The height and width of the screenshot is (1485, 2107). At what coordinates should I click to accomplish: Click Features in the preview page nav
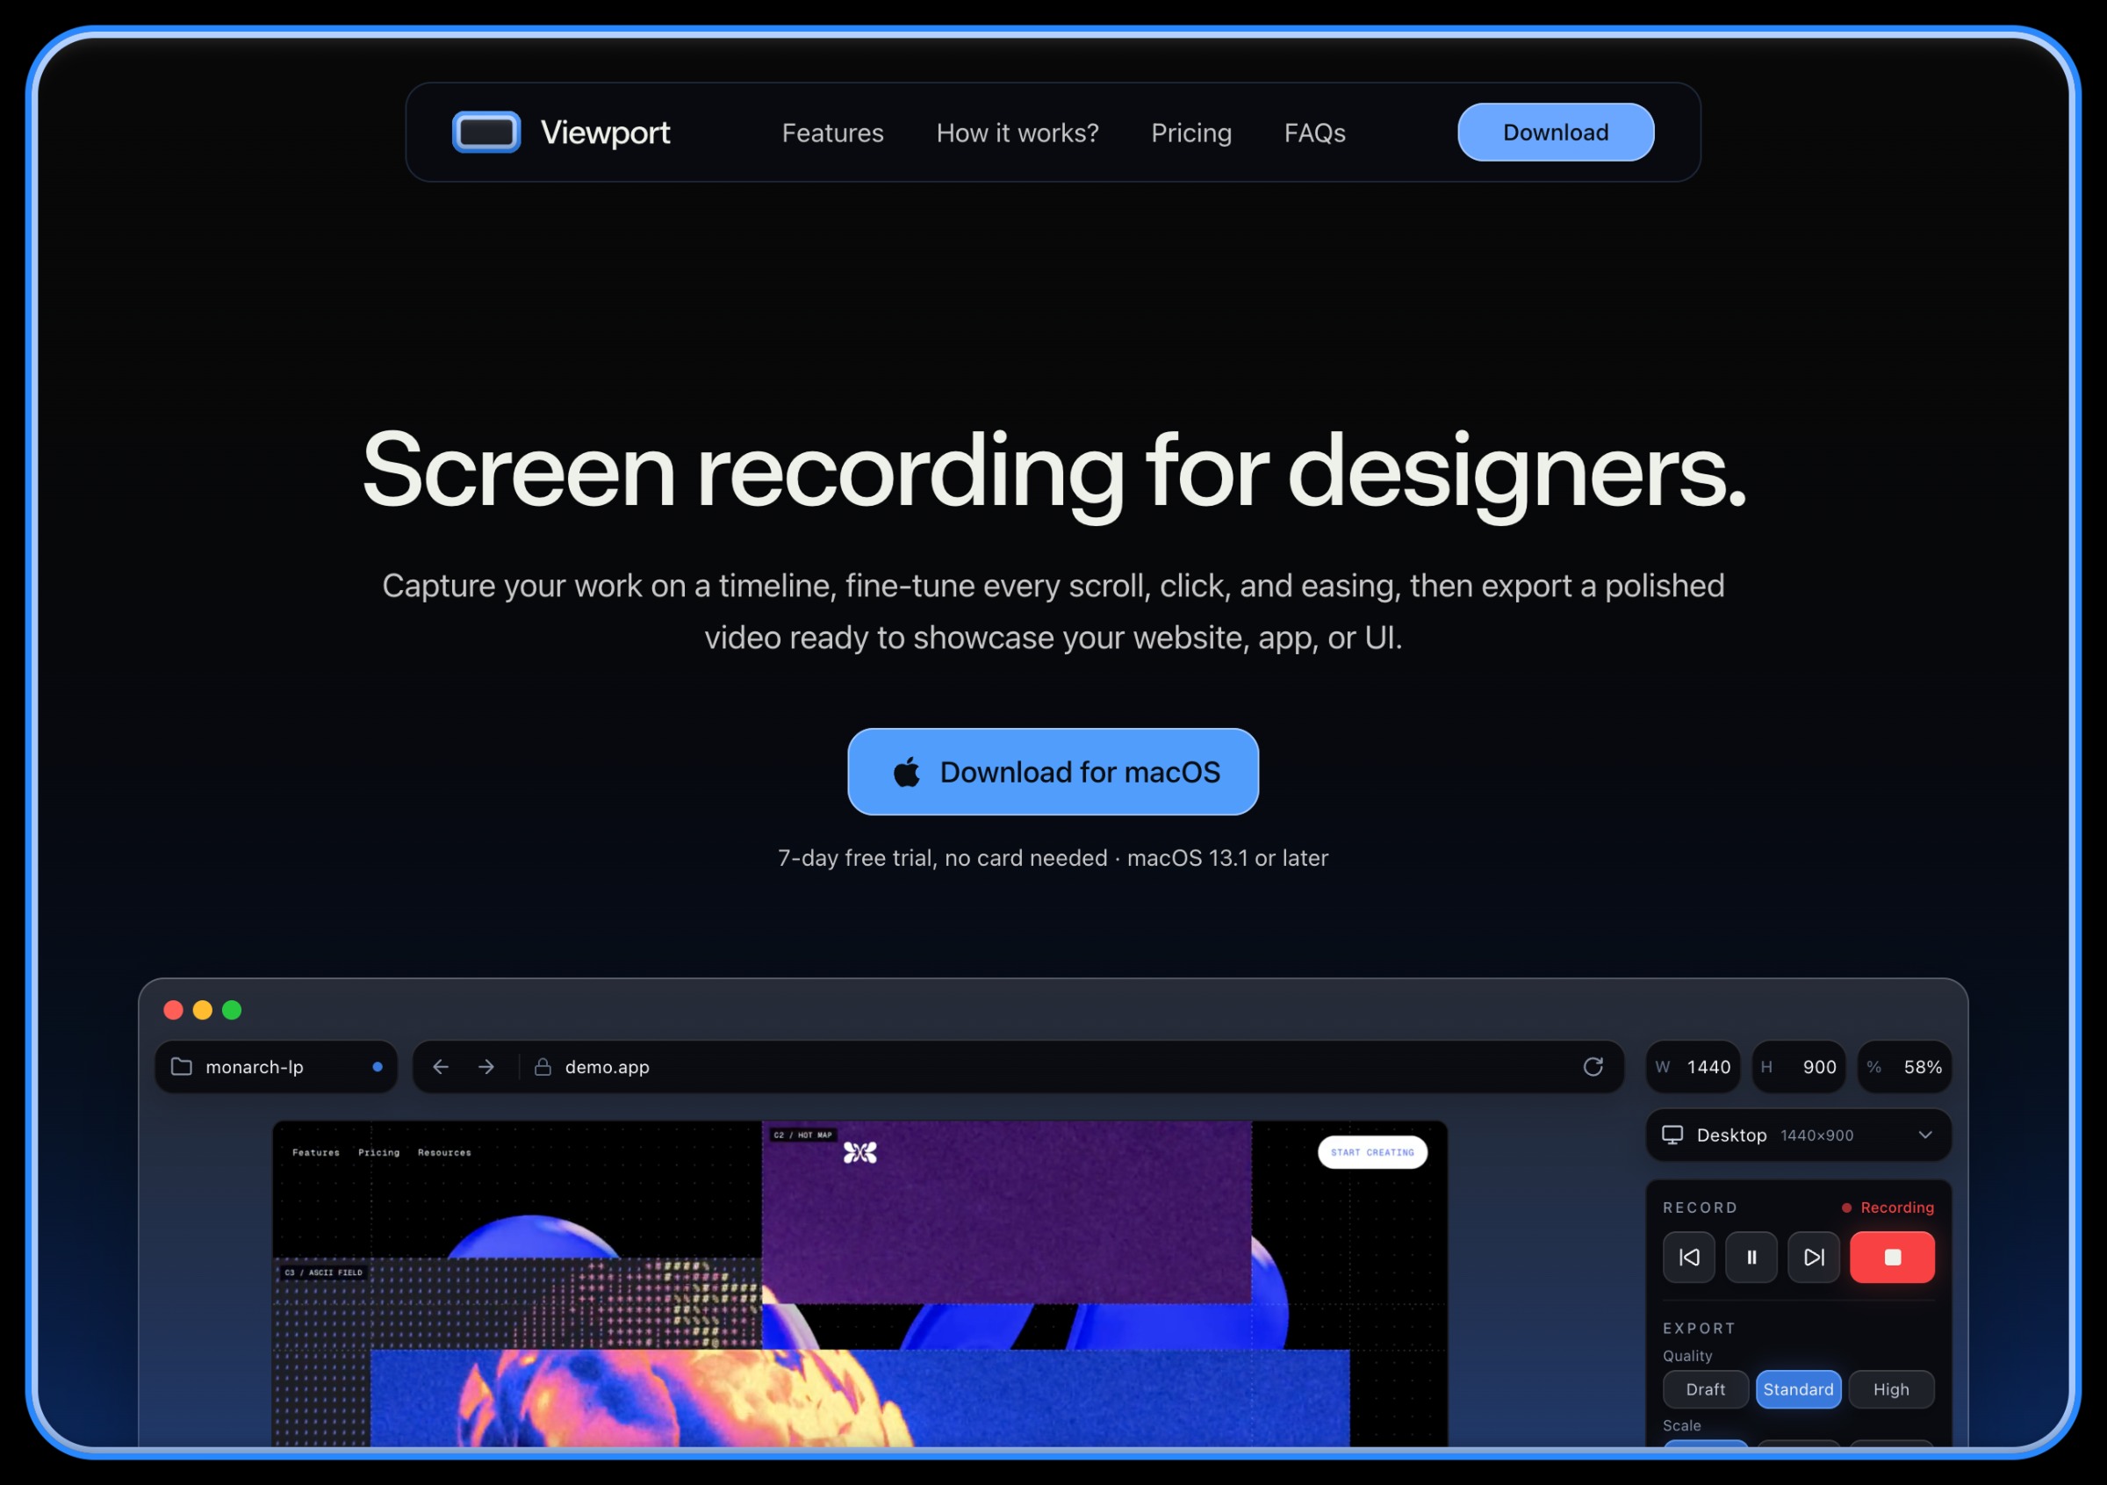tap(316, 1153)
